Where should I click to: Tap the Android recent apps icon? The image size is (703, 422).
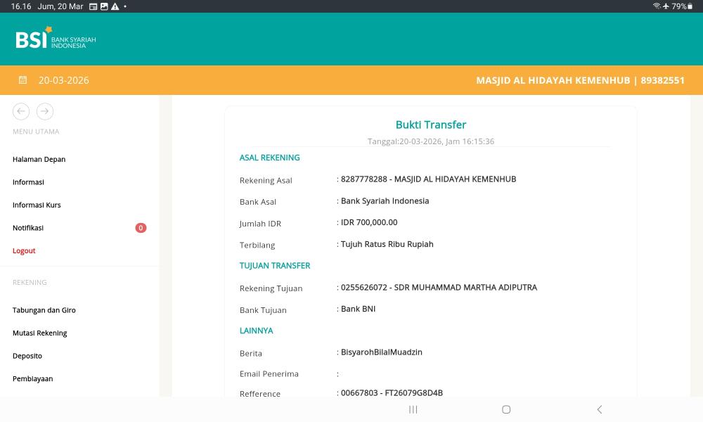(413, 409)
